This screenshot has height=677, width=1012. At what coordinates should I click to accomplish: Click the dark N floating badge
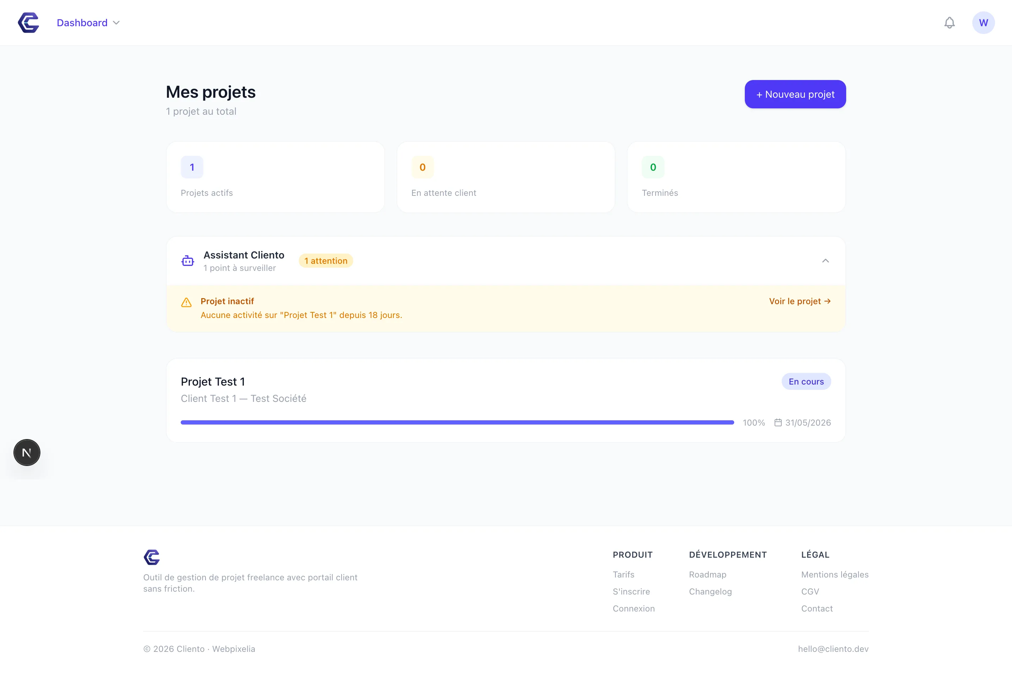[x=27, y=452]
